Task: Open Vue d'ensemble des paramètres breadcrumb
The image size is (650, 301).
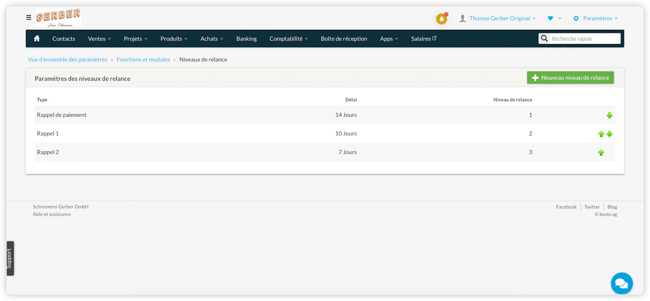Action: (x=68, y=59)
